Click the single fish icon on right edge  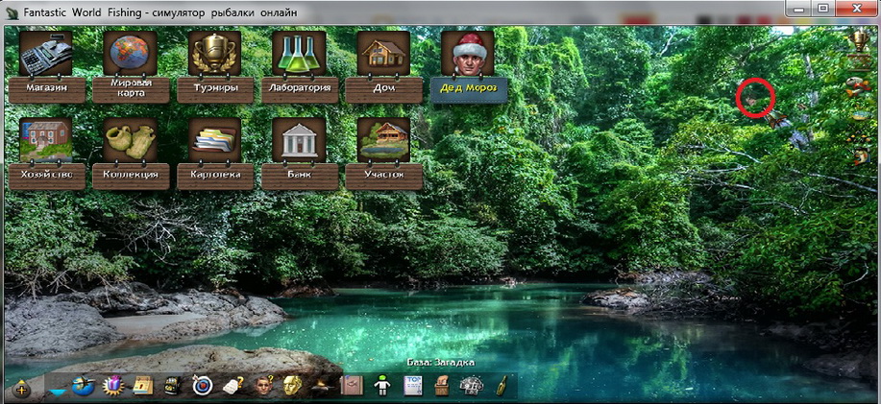point(860,156)
